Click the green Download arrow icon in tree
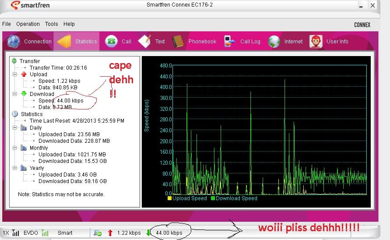 point(24,94)
